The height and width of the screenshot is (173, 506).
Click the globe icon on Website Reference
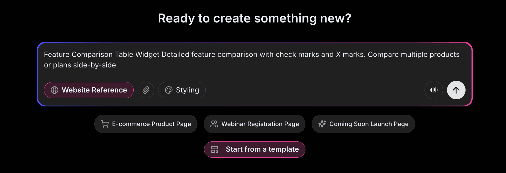pyautogui.click(x=54, y=90)
